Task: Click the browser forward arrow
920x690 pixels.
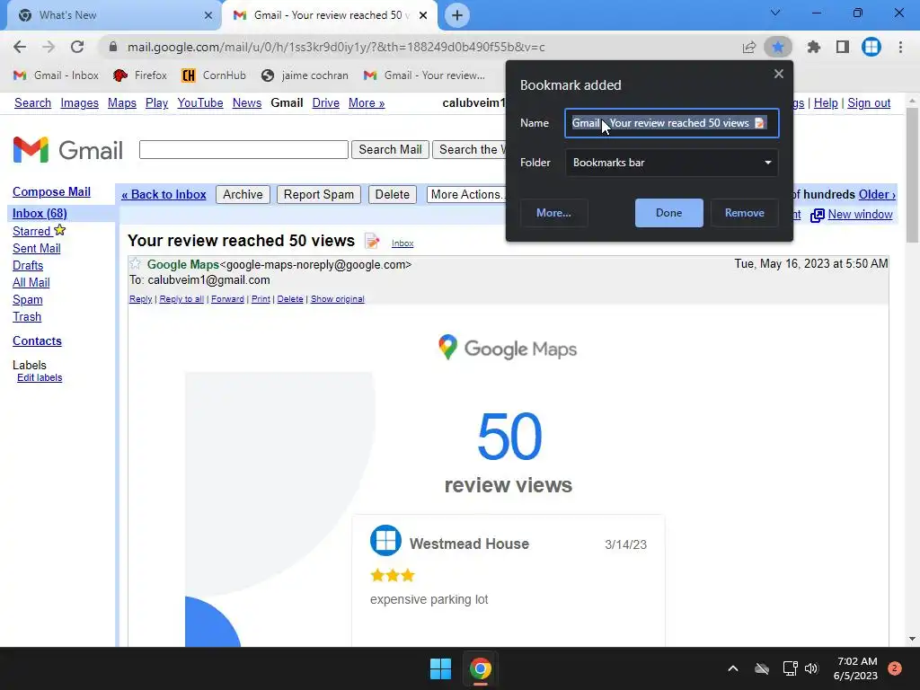Action: coord(49,47)
